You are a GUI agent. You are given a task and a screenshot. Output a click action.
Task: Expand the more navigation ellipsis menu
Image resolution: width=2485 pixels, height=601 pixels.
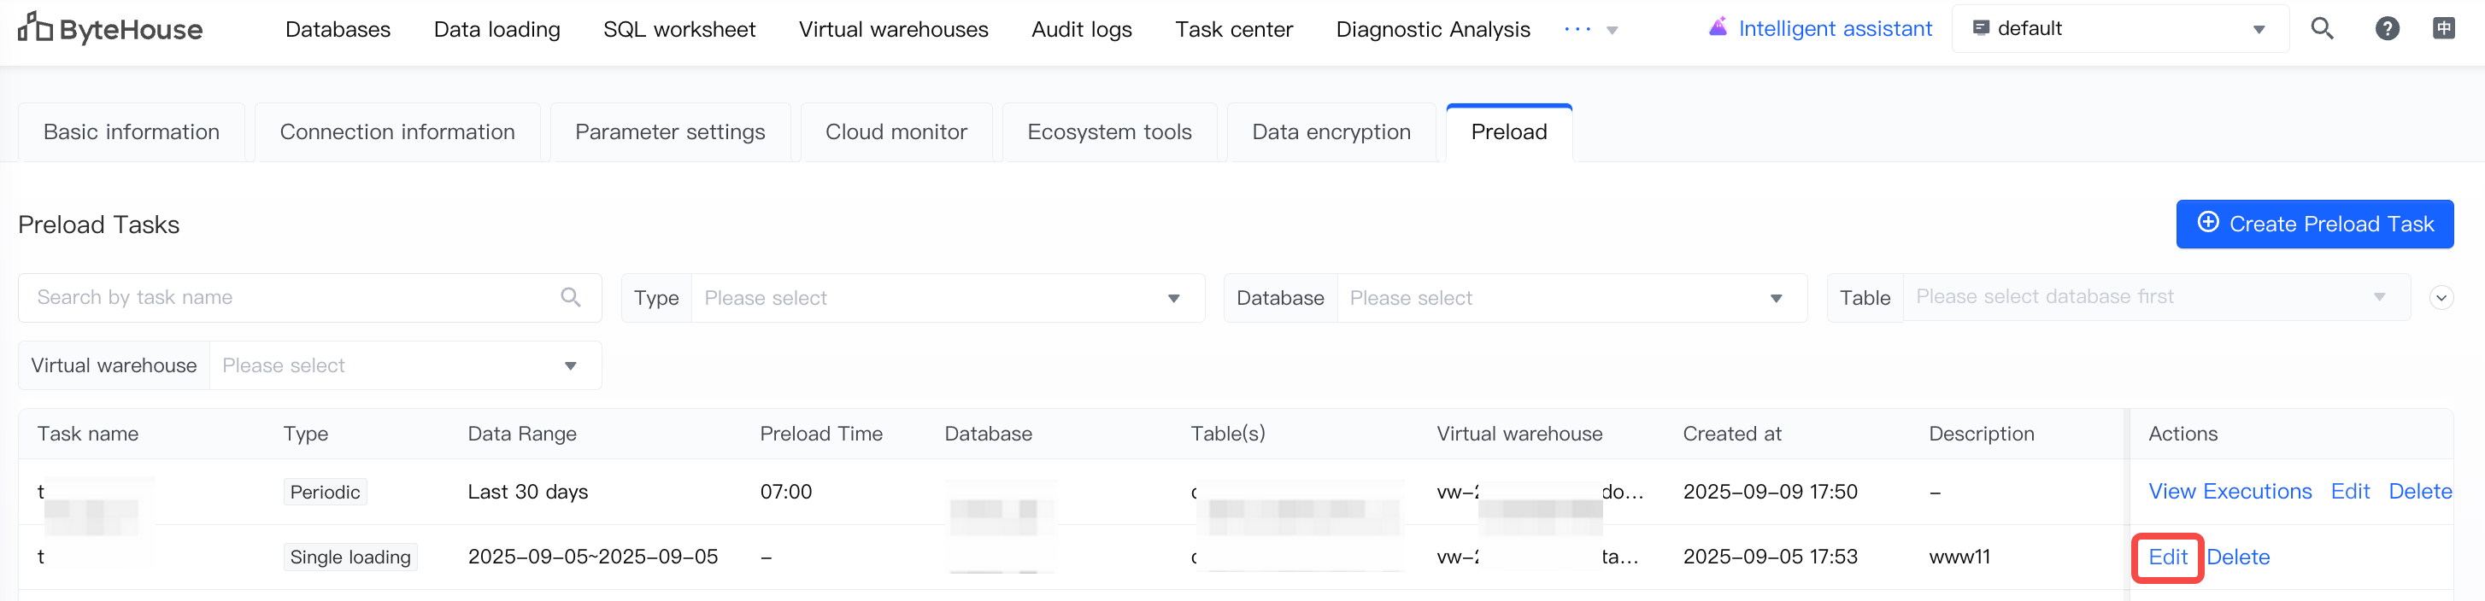point(1589,30)
